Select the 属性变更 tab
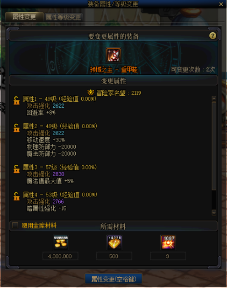The height and width of the screenshot is (288, 227). click(24, 17)
